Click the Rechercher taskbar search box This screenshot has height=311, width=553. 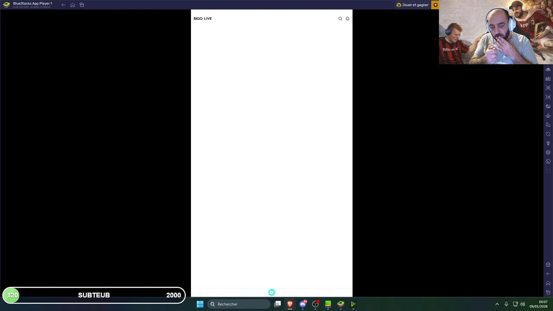tap(238, 304)
